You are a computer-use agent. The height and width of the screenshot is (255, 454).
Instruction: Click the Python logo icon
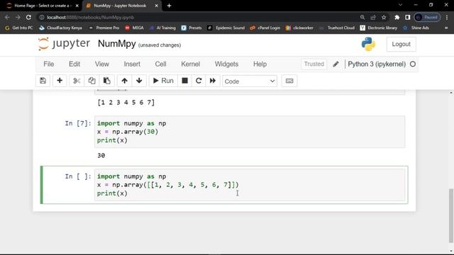[x=368, y=44]
